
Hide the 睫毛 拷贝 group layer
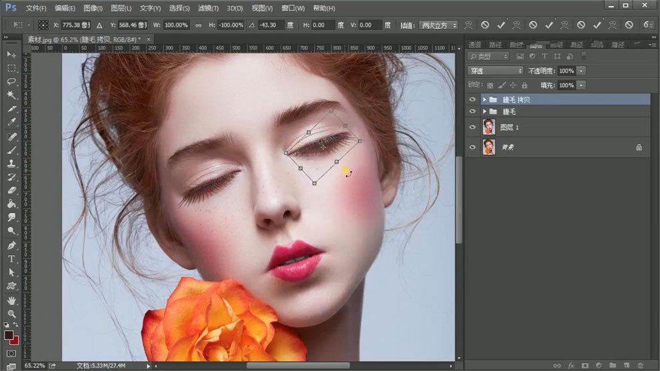coord(473,99)
